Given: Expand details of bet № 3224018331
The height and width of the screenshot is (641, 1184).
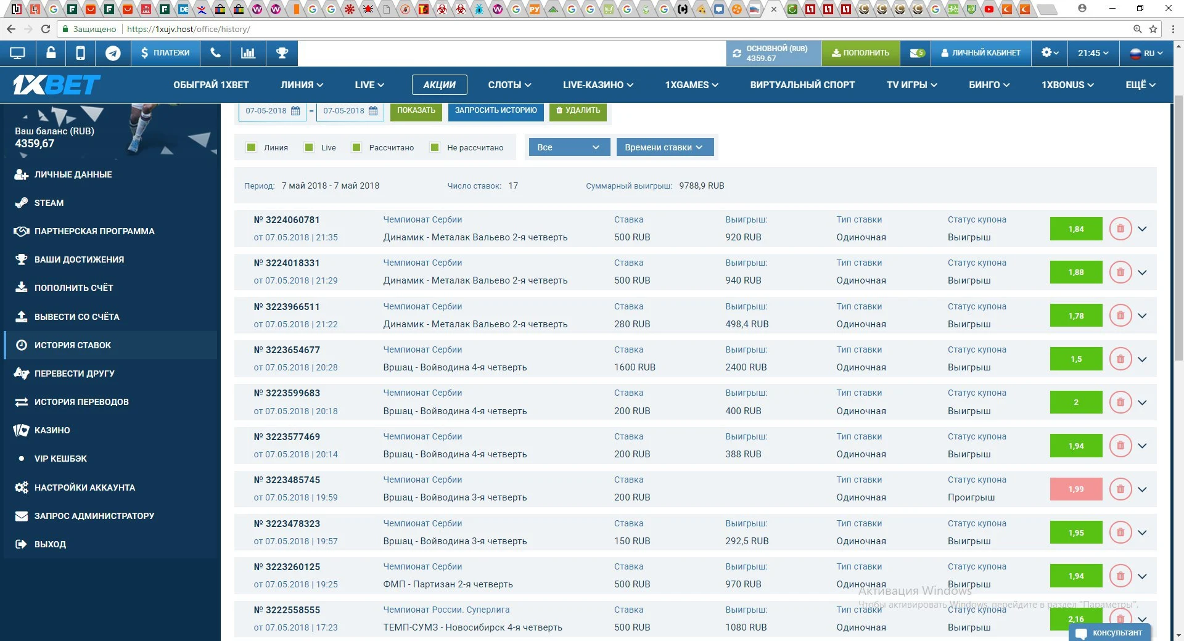Looking at the screenshot, I should [1142, 272].
